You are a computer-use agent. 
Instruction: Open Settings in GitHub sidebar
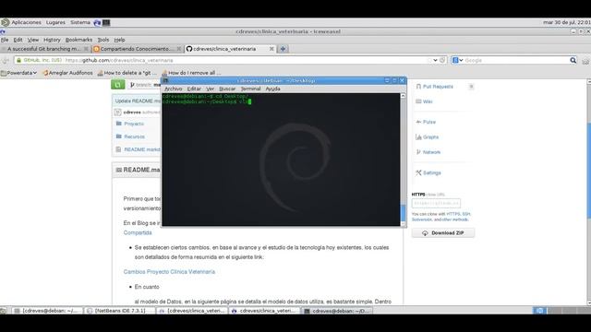click(x=431, y=172)
